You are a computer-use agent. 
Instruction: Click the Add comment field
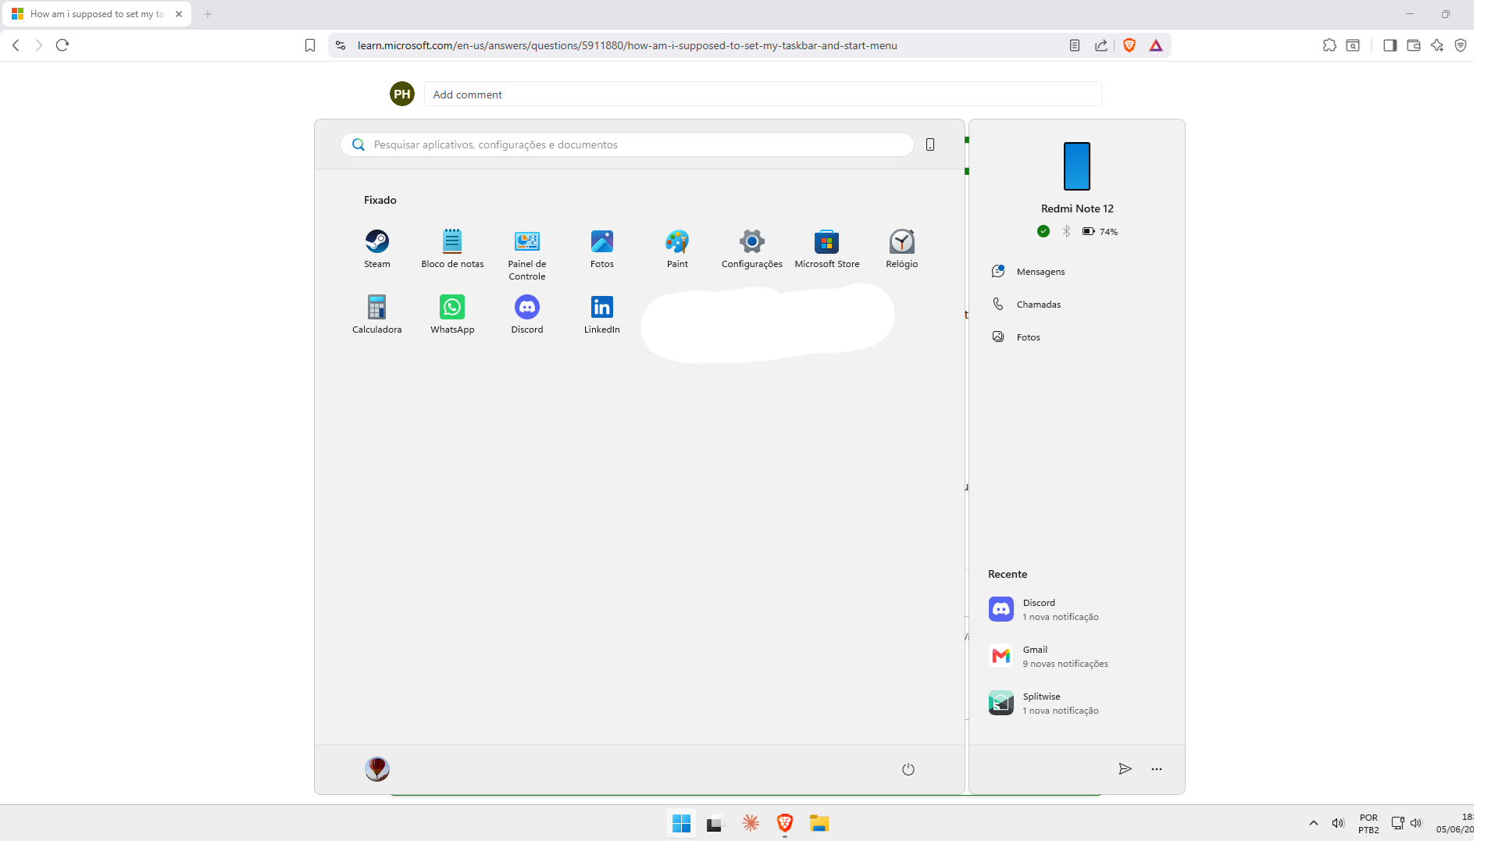(x=763, y=94)
